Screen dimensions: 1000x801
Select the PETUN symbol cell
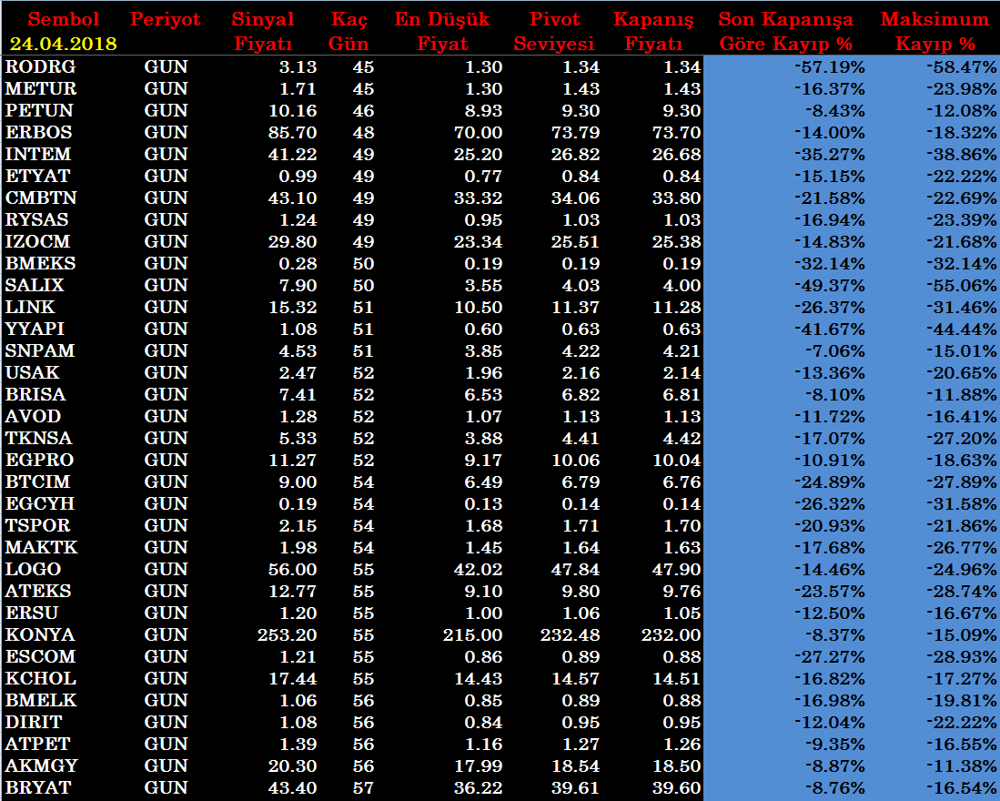39,110
